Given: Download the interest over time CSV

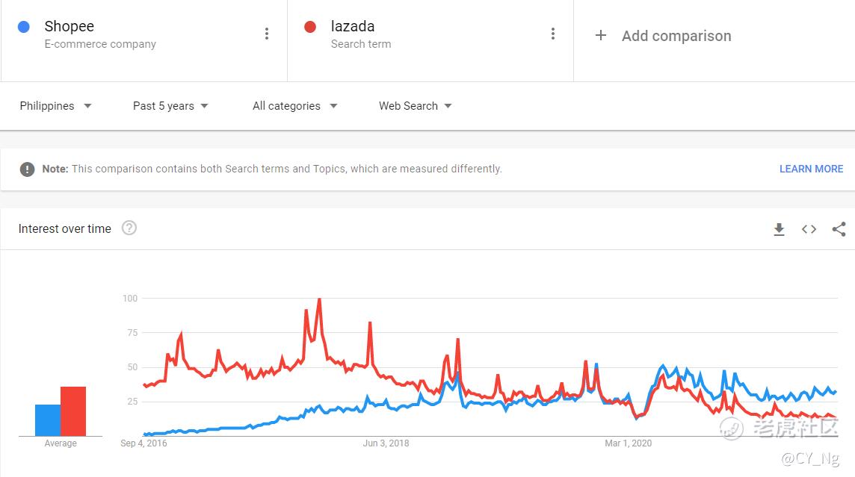Looking at the screenshot, I should 780,229.
